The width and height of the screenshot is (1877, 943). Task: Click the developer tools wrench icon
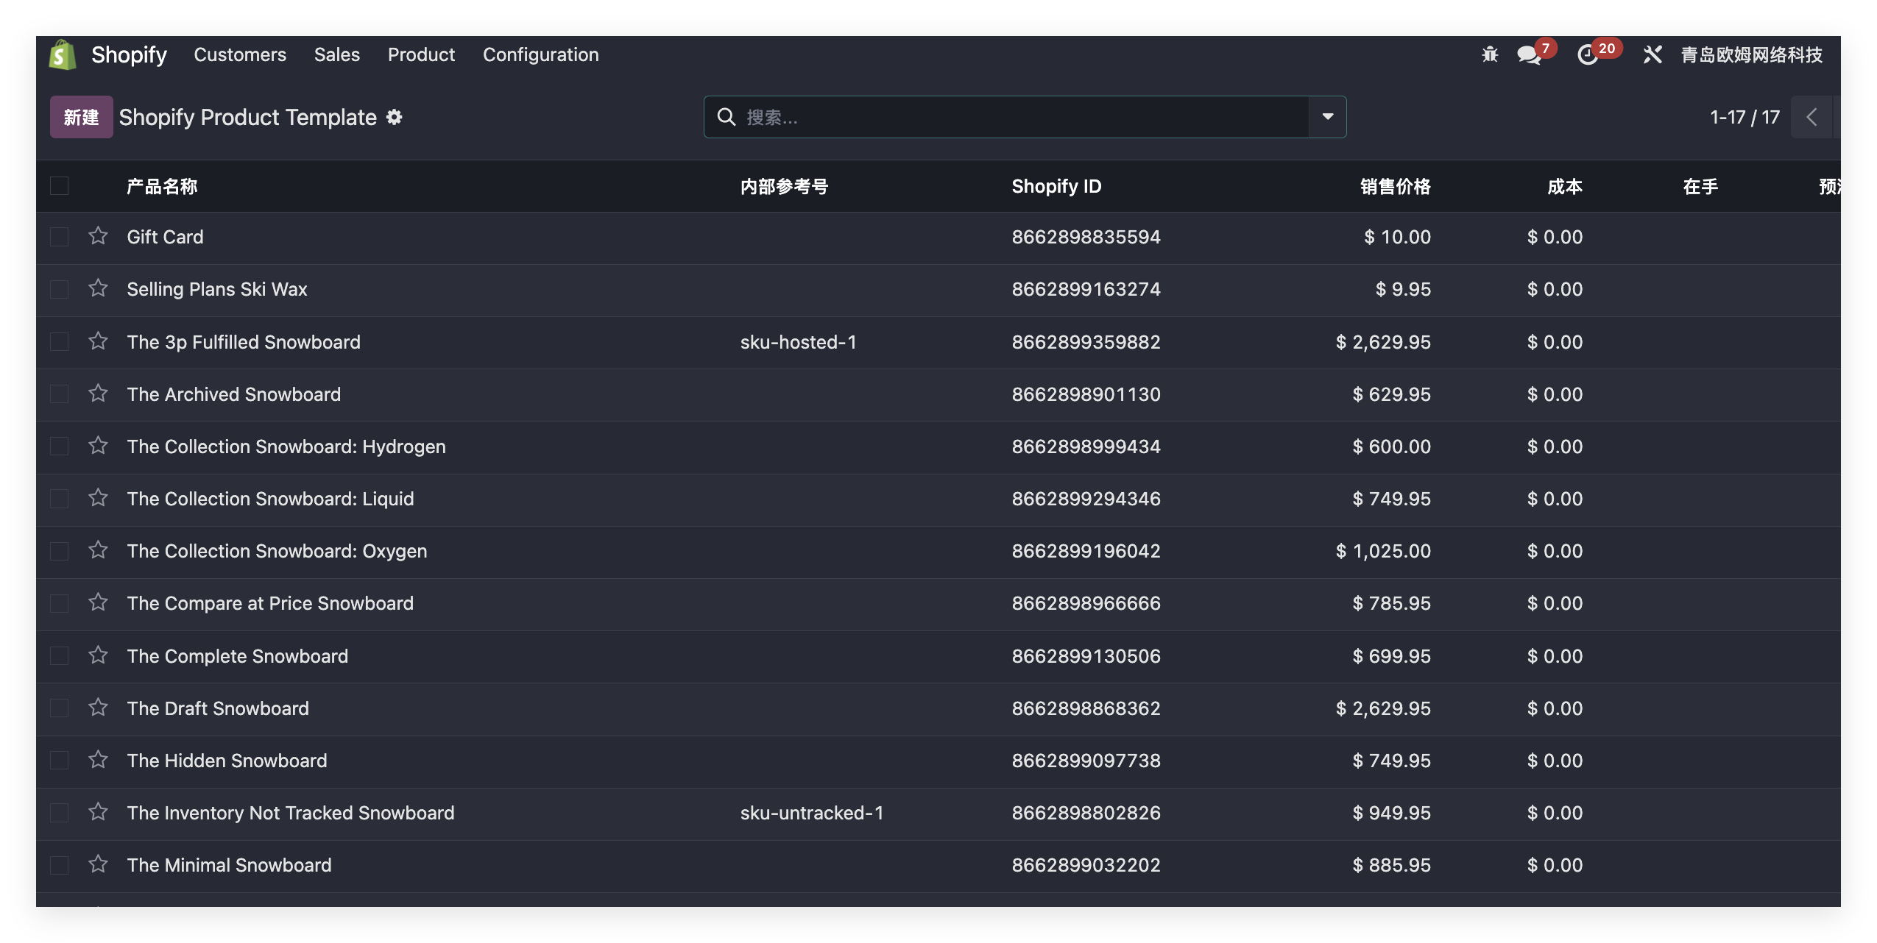[1651, 54]
